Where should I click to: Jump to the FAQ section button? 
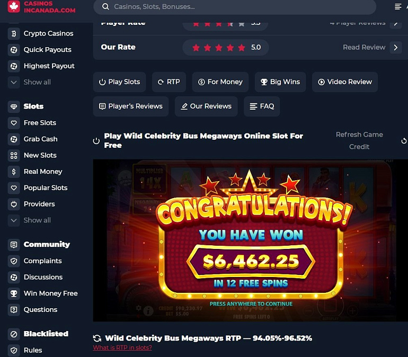[262, 106]
